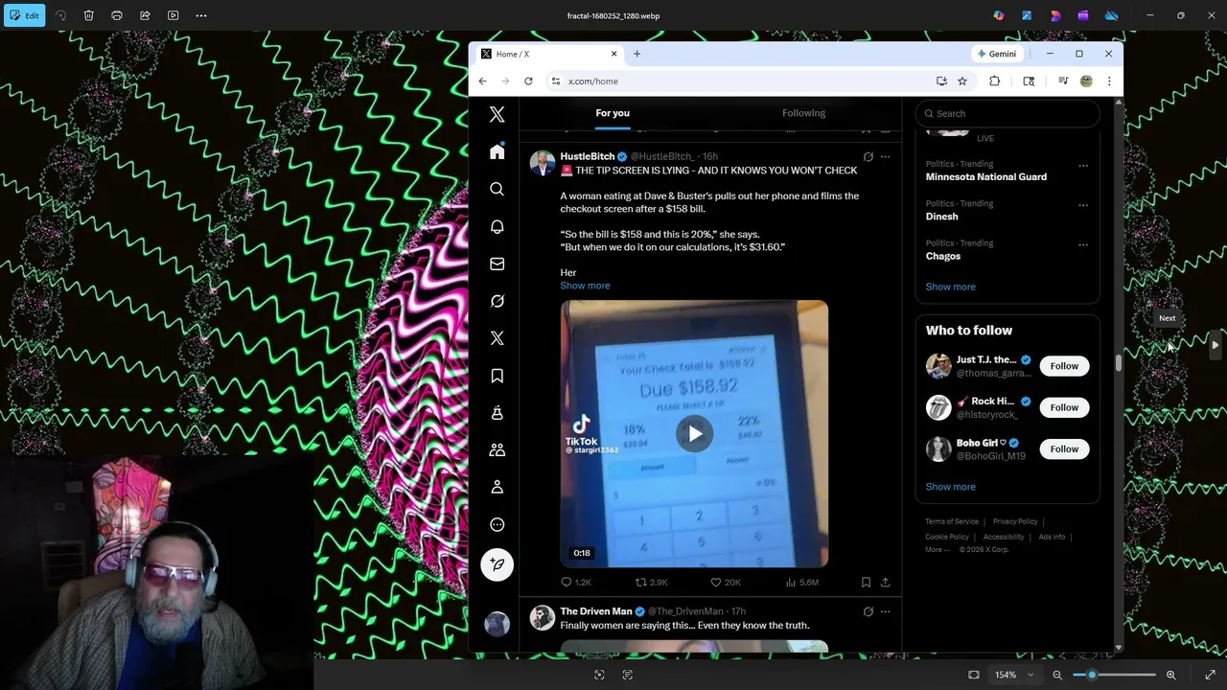Open replies on HustleBitch post (1.2K)
This screenshot has height=690, width=1227.
(x=575, y=582)
